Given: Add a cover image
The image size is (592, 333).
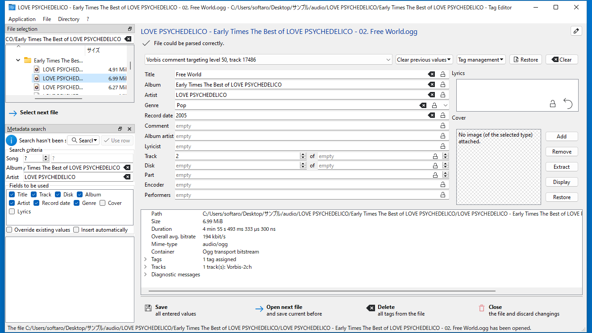Looking at the screenshot, I should [562, 137].
